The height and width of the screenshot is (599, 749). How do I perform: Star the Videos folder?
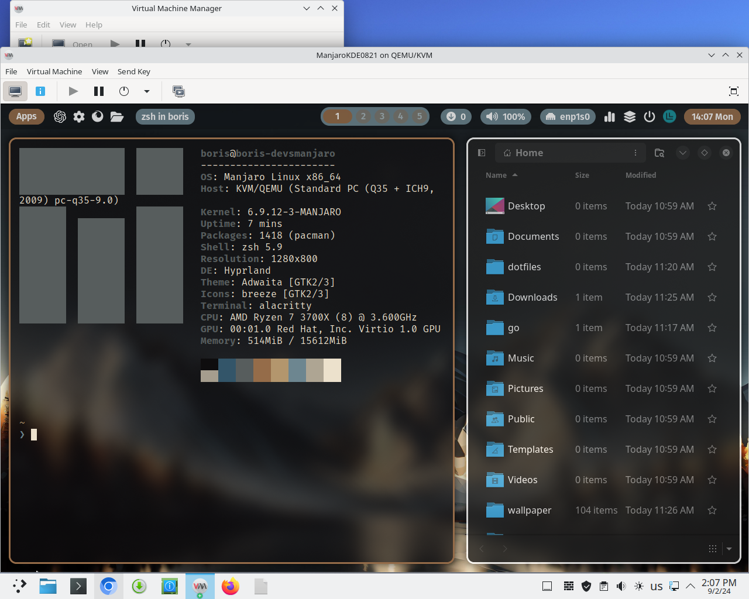(712, 480)
